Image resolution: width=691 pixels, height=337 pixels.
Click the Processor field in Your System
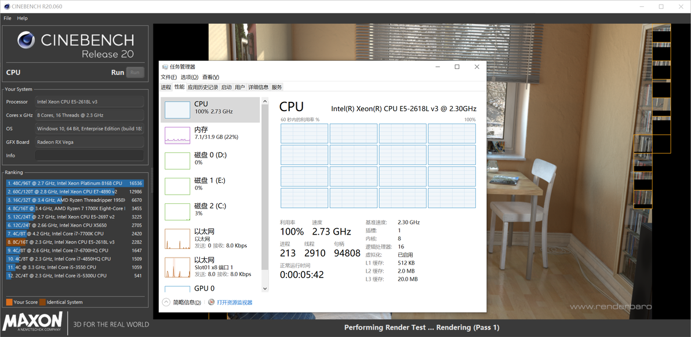89,102
